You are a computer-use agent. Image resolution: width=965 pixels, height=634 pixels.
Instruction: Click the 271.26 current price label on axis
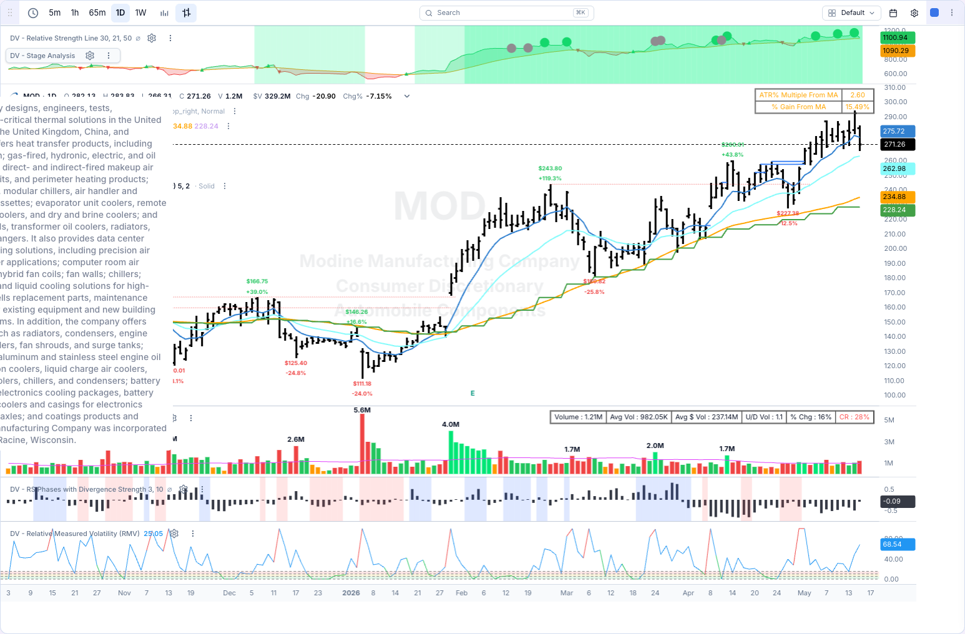pyautogui.click(x=898, y=144)
